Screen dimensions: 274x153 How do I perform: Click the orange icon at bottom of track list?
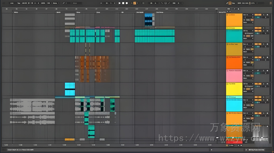(227, 145)
